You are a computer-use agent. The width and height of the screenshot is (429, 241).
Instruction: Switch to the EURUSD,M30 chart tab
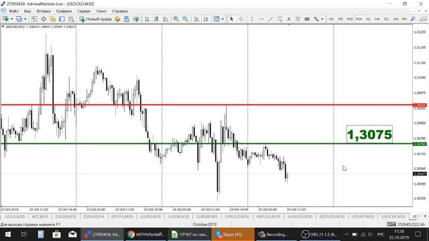tap(237, 216)
